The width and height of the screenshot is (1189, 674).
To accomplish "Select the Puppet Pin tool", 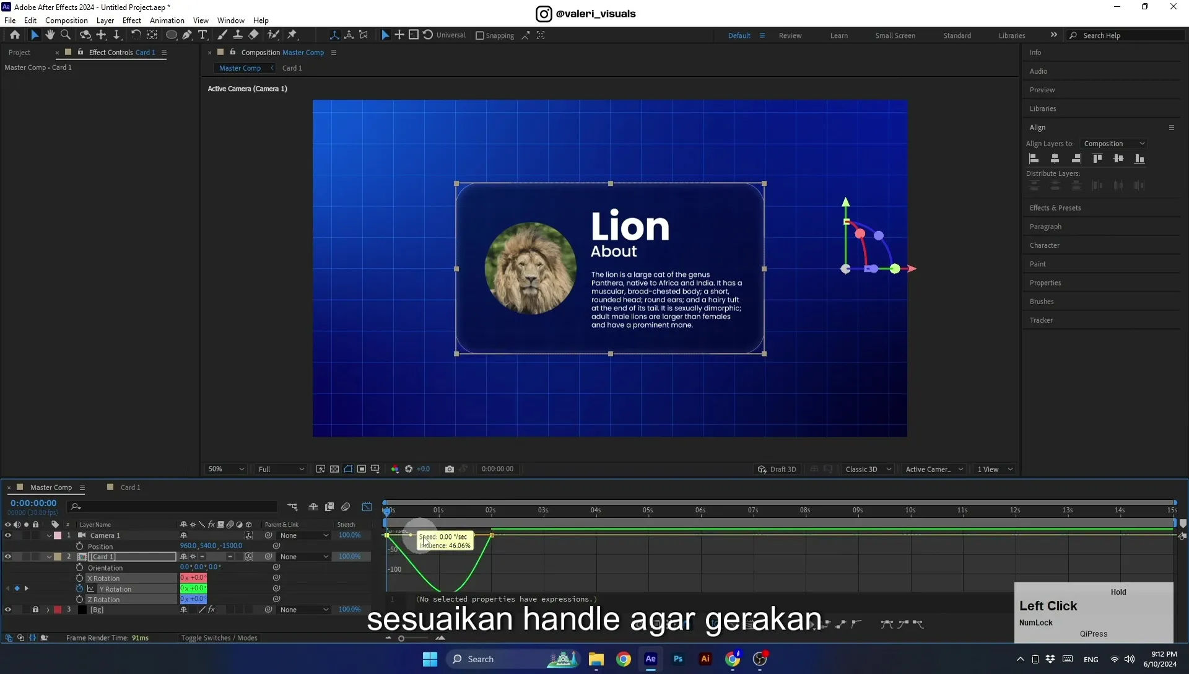I will coord(292,35).
